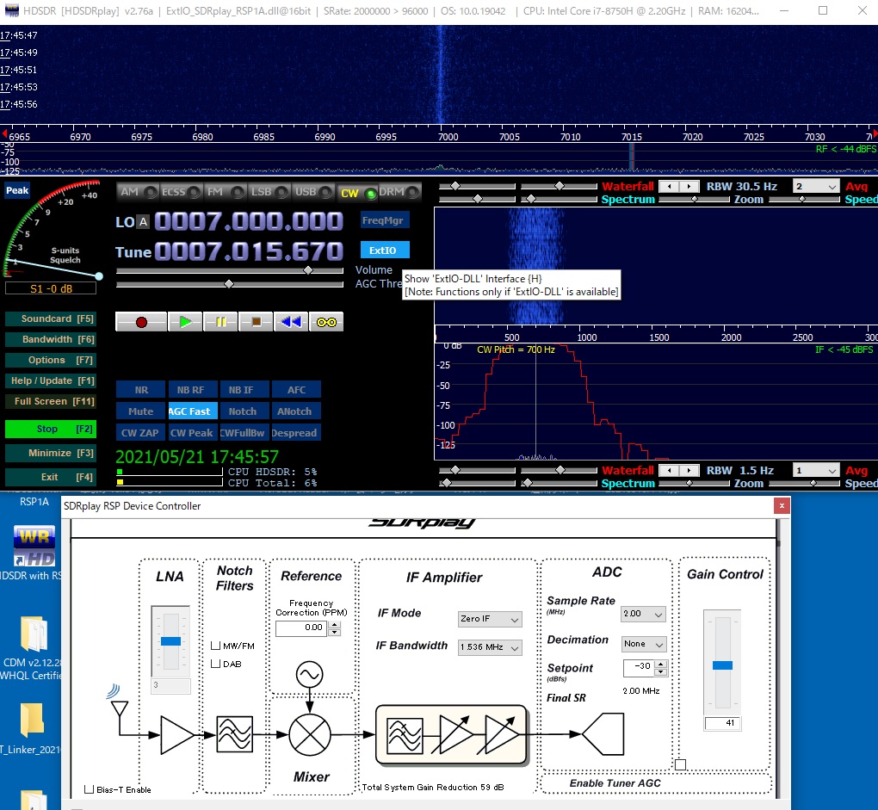Open Options [F7]
This screenshot has height=810, width=878.
(x=51, y=360)
